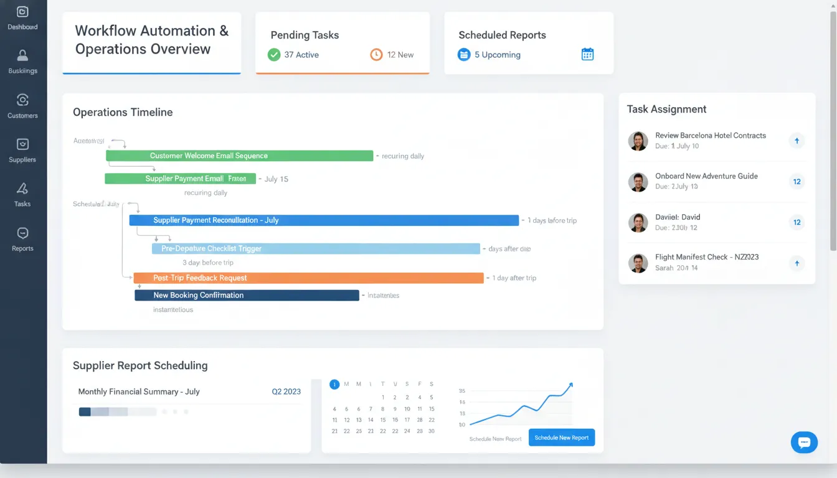Screen dimensions: 837x478
Task: Click the Scheduled Reports card heading
Action: click(x=502, y=35)
